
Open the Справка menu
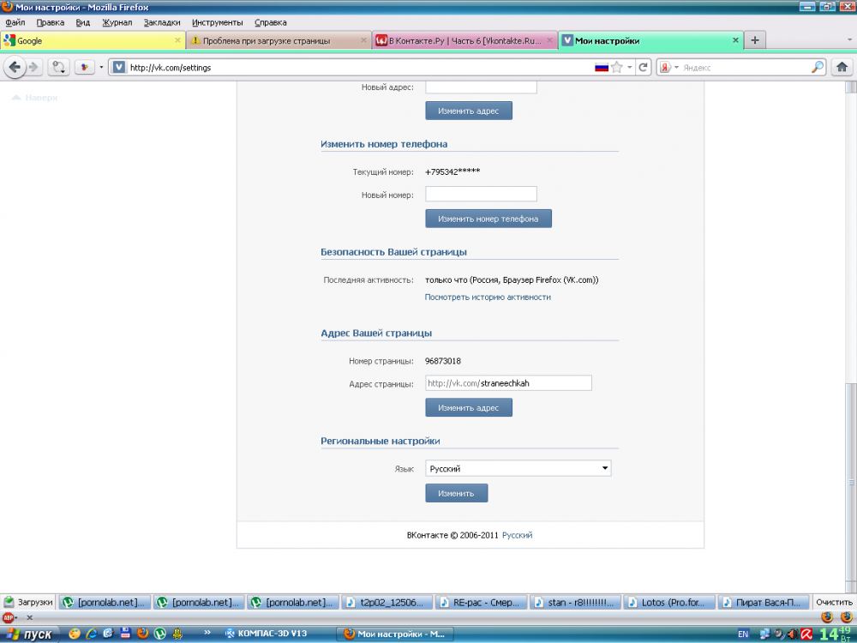coord(271,22)
